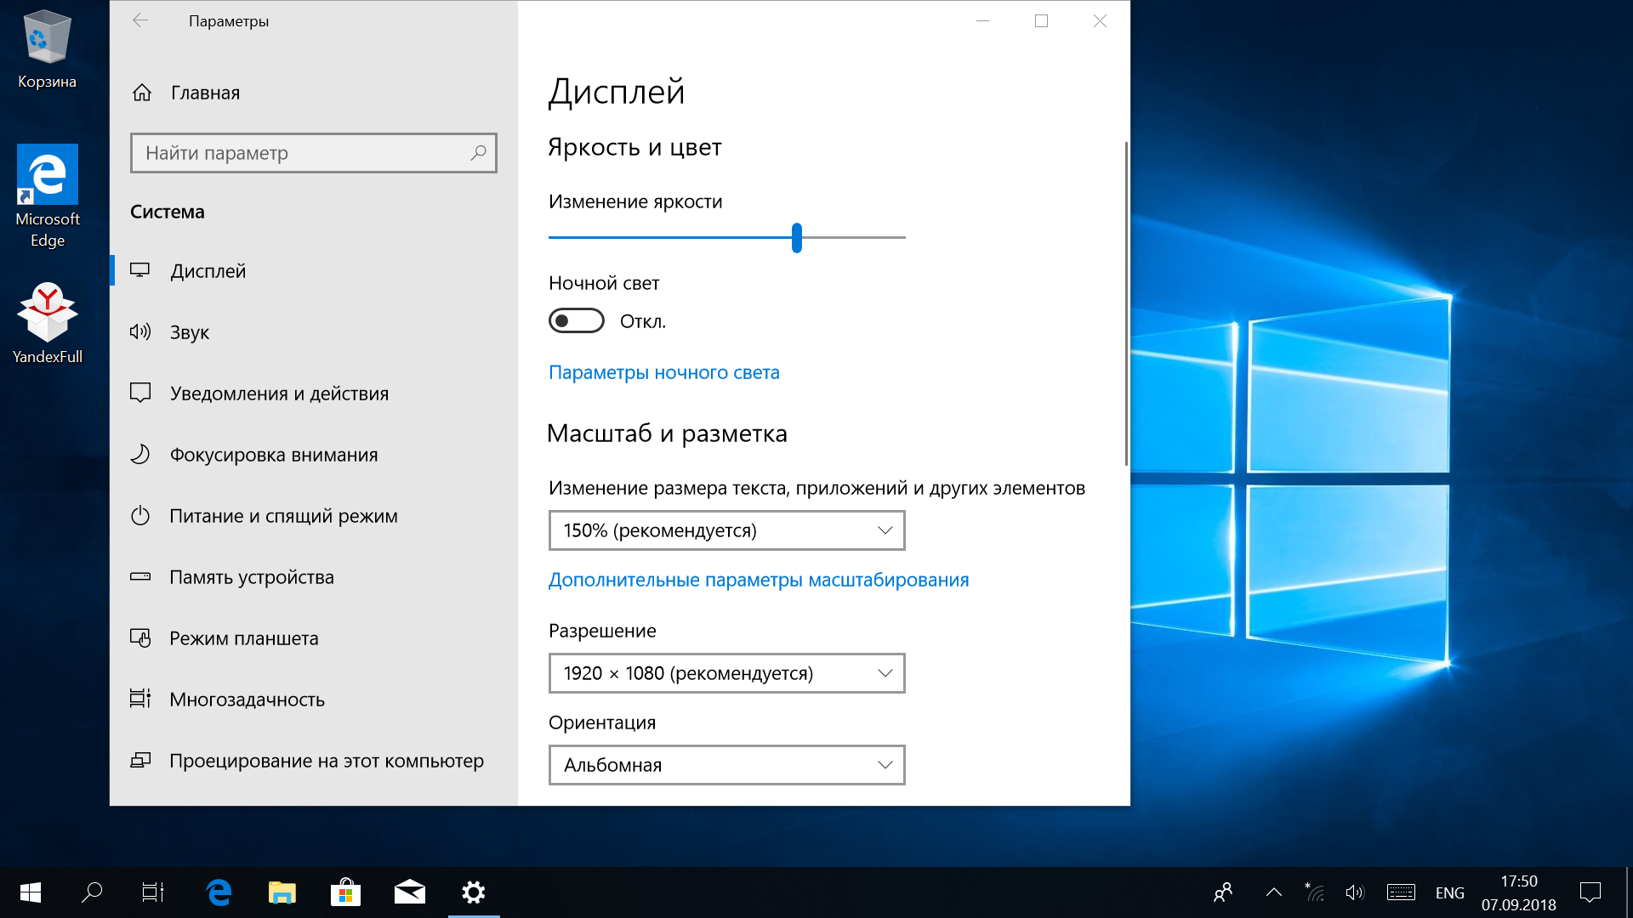The height and width of the screenshot is (918, 1633).
Task: Open Многозадачность section
Action: point(314,699)
